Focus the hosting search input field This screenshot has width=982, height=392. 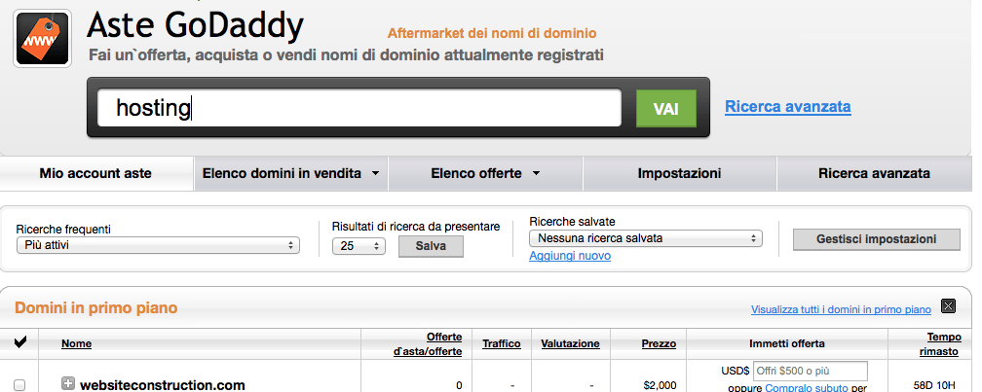(359, 108)
